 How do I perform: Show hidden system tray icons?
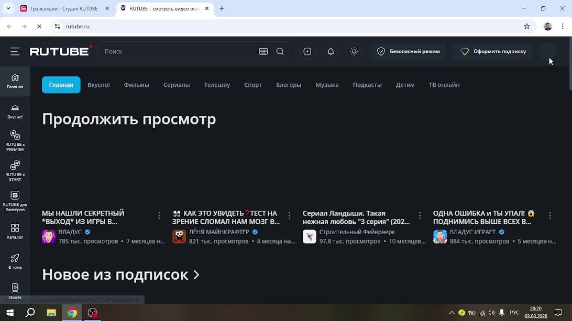coord(451,313)
